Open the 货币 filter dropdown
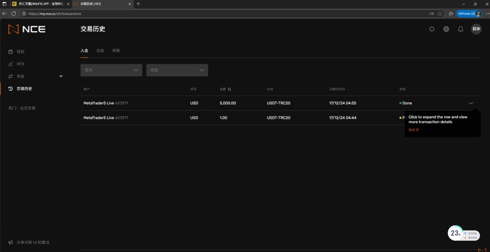The height and width of the screenshot is (252, 490). [x=111, y=70]
